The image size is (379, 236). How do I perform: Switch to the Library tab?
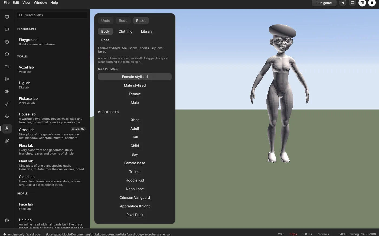point(147,31)
